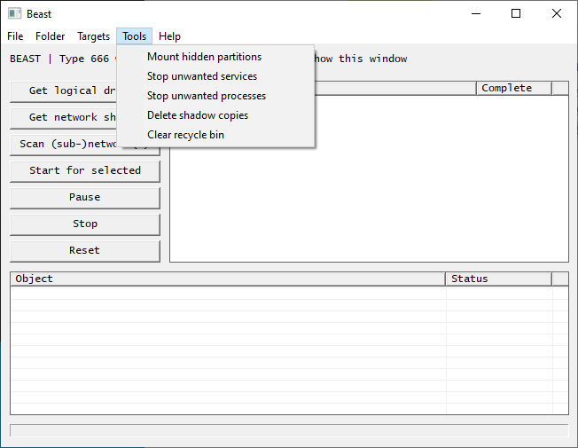Click the Start for selected button
Image resolution: width=578 pixels, height=448 pixels.
pyautogui.click(x=85, y=171)
